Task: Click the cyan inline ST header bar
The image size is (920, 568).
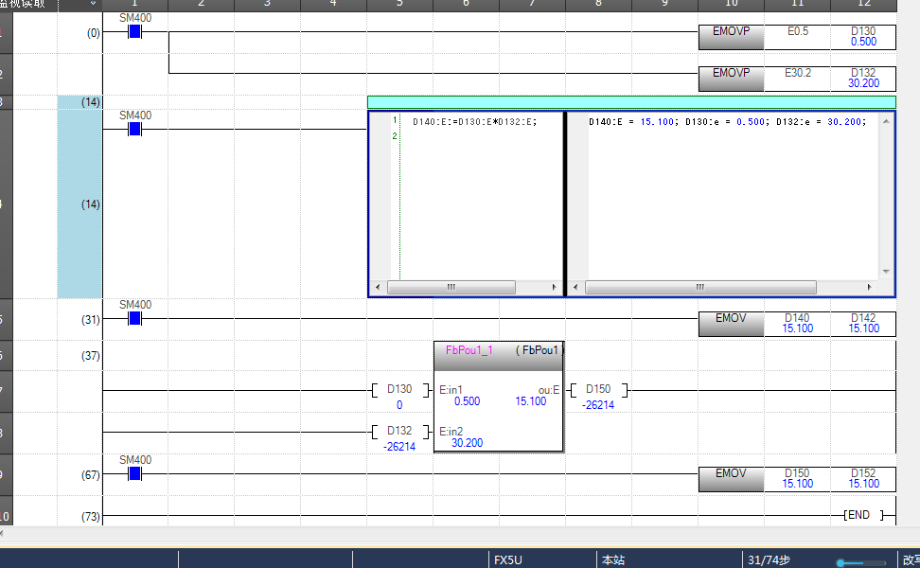Action: [630, 101]
